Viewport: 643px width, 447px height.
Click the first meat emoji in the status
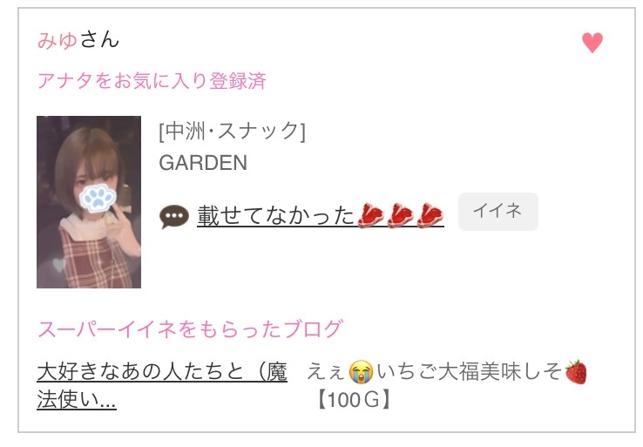(x=370, y=216)
